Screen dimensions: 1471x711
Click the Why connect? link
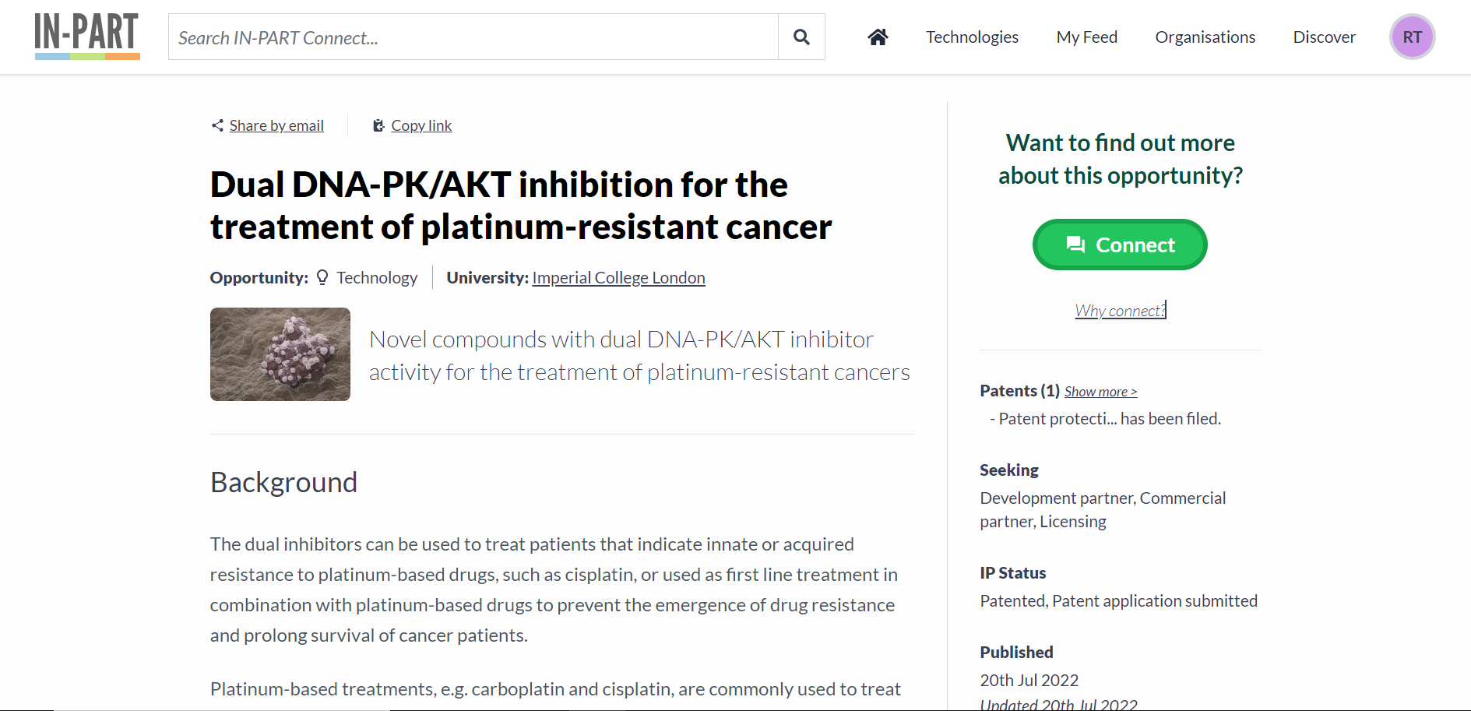1120,311
